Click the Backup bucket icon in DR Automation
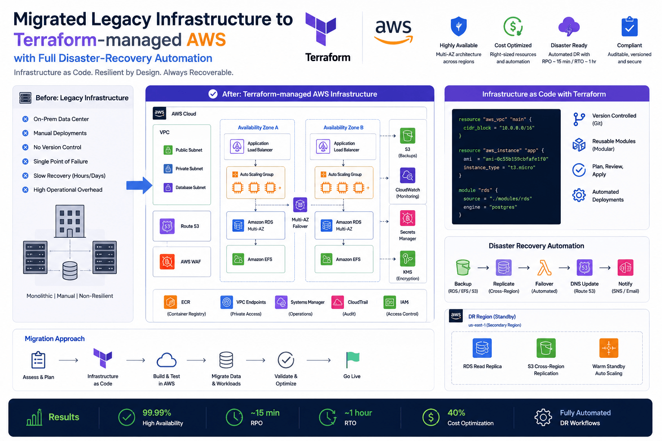Viewport: 662px width, 441px height. 463,267
